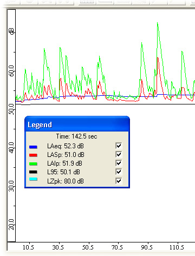Uncheck the LAeq trace checkbox
The width and height of the screenshot is (195, 256).
tap(119, 146)
